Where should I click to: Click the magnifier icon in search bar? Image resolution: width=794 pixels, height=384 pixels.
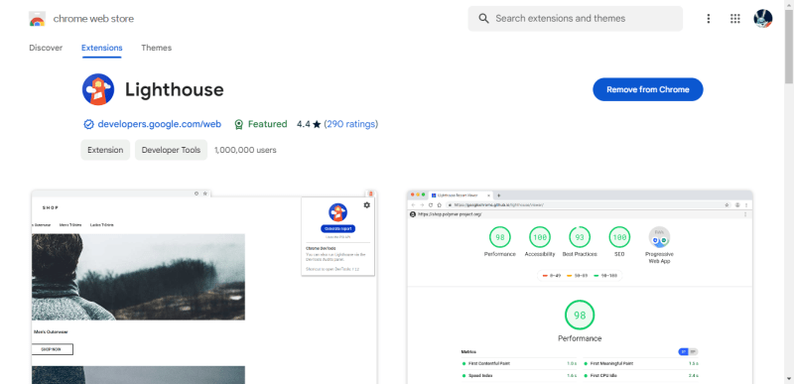483,19
